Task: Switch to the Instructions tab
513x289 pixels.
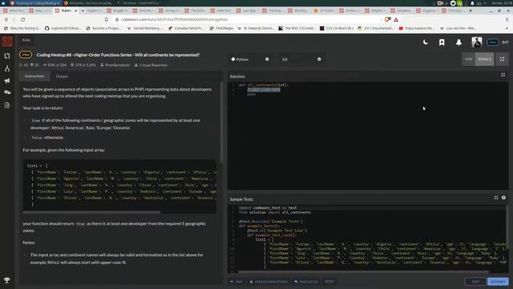Action: pyautogui.click(x=34, y=76)
